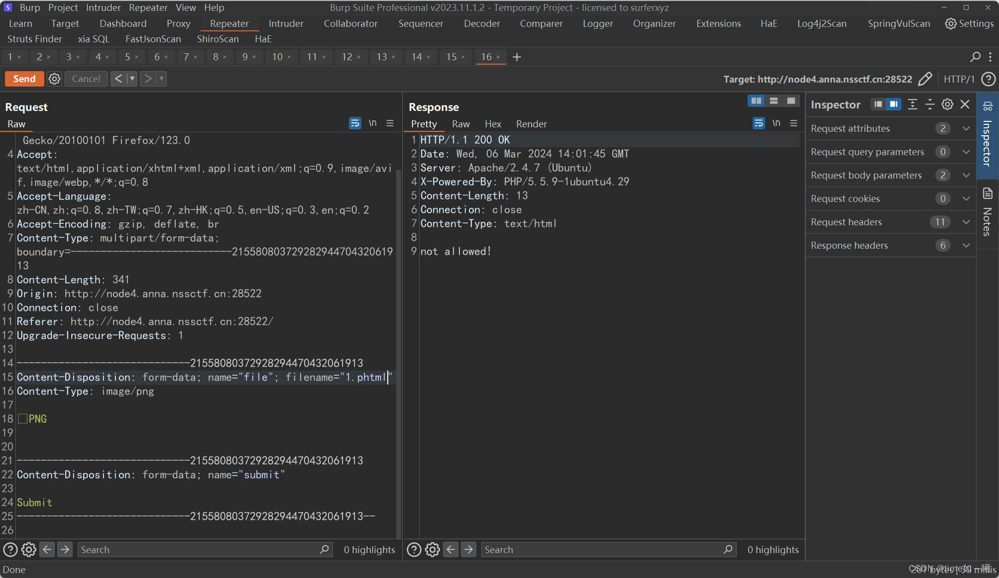
Task: Open the Log4j2Scan extension tab
Action: pos(822,23)
